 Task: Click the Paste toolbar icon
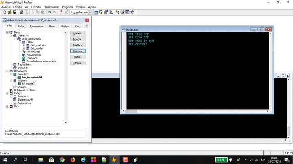tap(43, 12)
